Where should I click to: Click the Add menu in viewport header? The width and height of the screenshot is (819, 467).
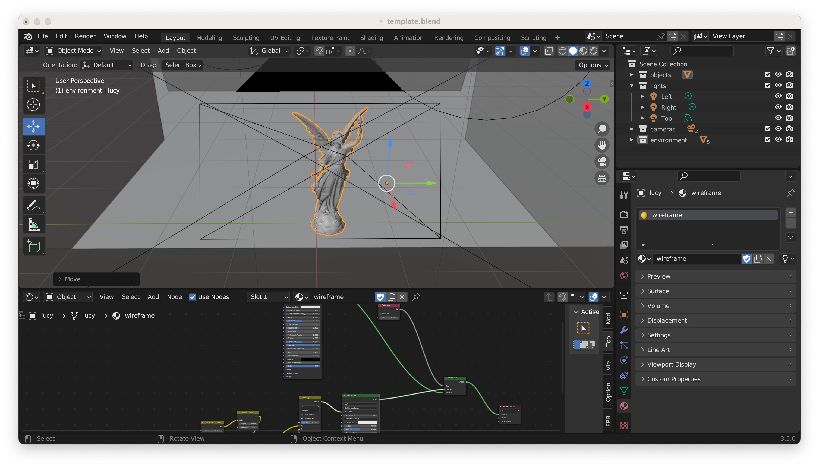(163, 51)
